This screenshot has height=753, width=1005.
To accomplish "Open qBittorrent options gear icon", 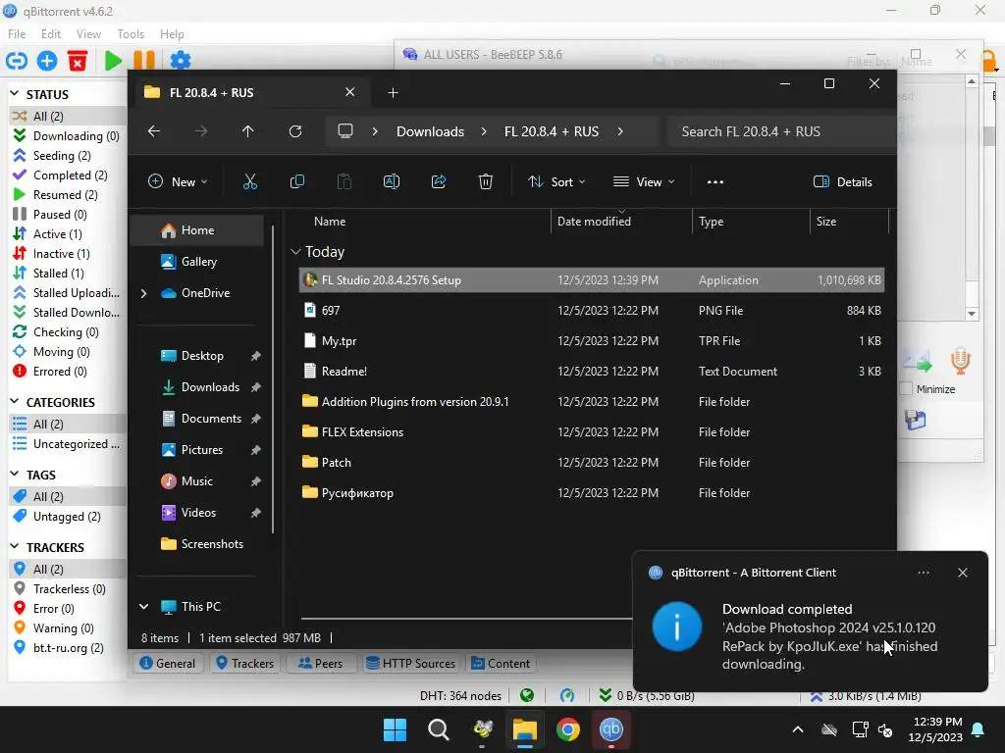I will [x=181, y=60].
